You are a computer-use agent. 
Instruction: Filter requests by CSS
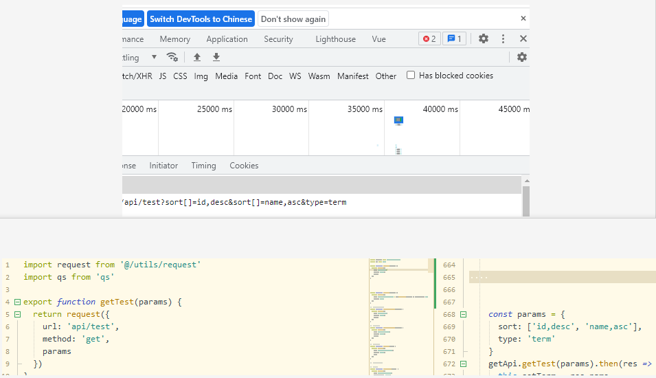coord(181,76)
